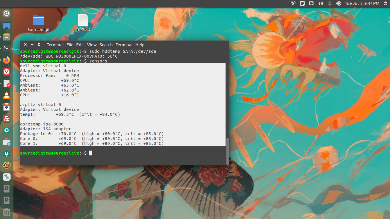
Task: Toggle Bluetooth from the top panel
Action: tap(329, 3)
